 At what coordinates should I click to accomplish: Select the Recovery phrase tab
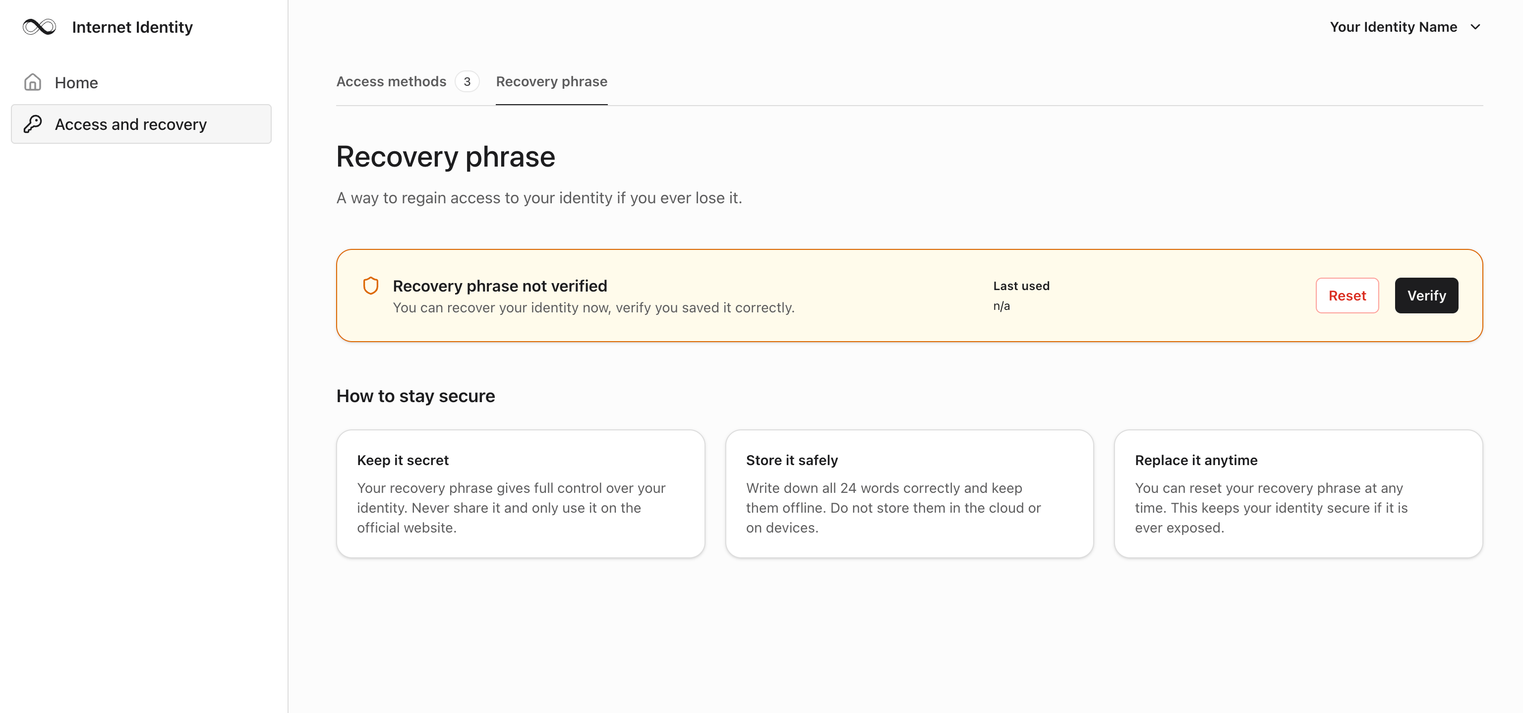pos(551,82)
